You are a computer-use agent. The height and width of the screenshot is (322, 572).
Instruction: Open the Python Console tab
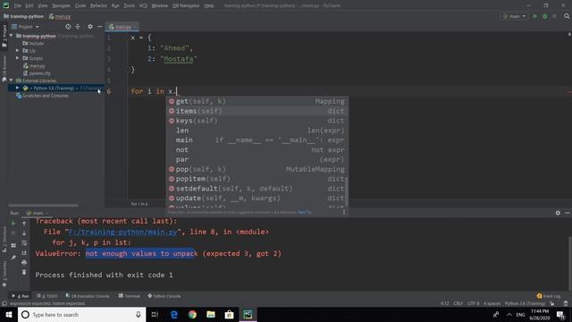(x=164, y=296)
